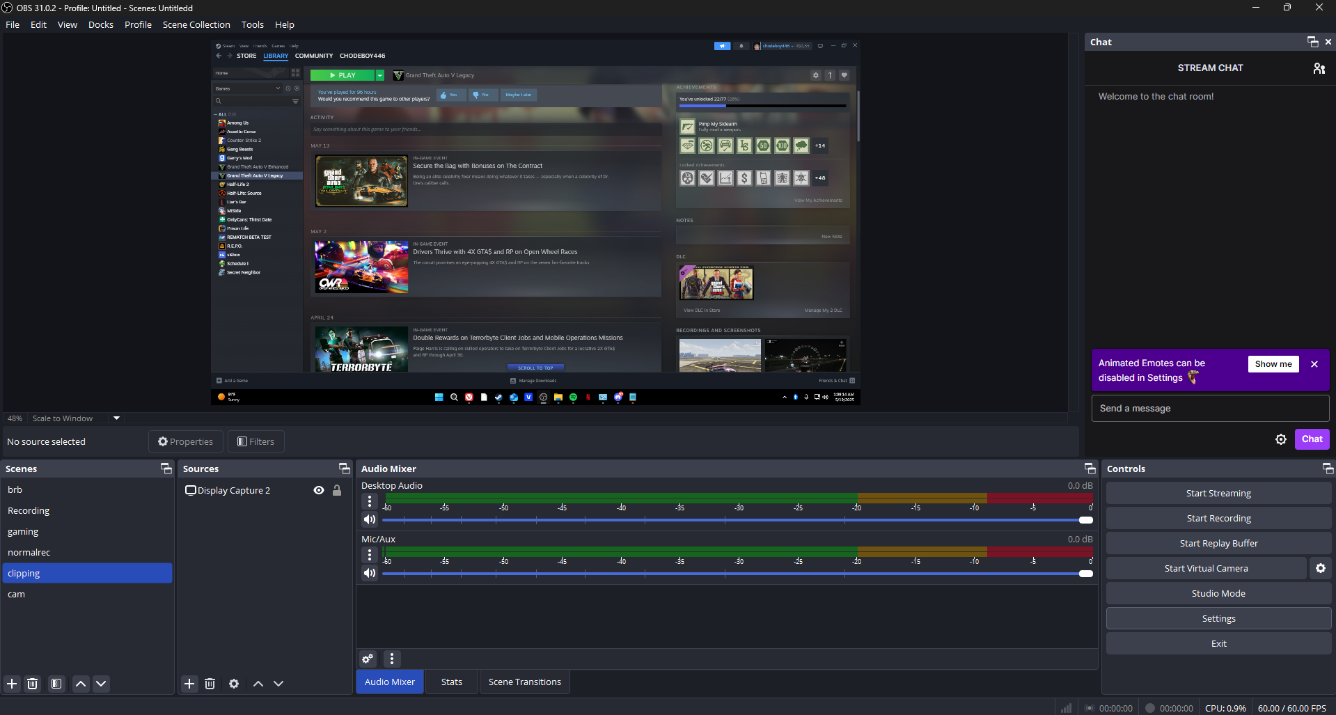Screen dimensions: 1336x715
Task: Click the Send a message field
Action: click(1210, 409)
